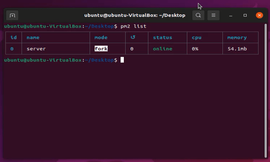
Task: Click the 'memory' column header
Action: 237,38
